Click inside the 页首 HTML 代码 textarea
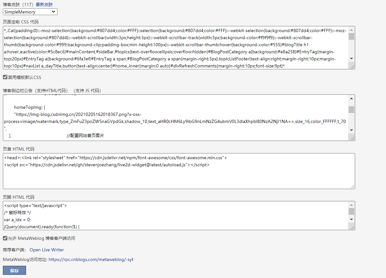Image resolution: width=386 pixels, height=278 pixels. pos(179,171)
